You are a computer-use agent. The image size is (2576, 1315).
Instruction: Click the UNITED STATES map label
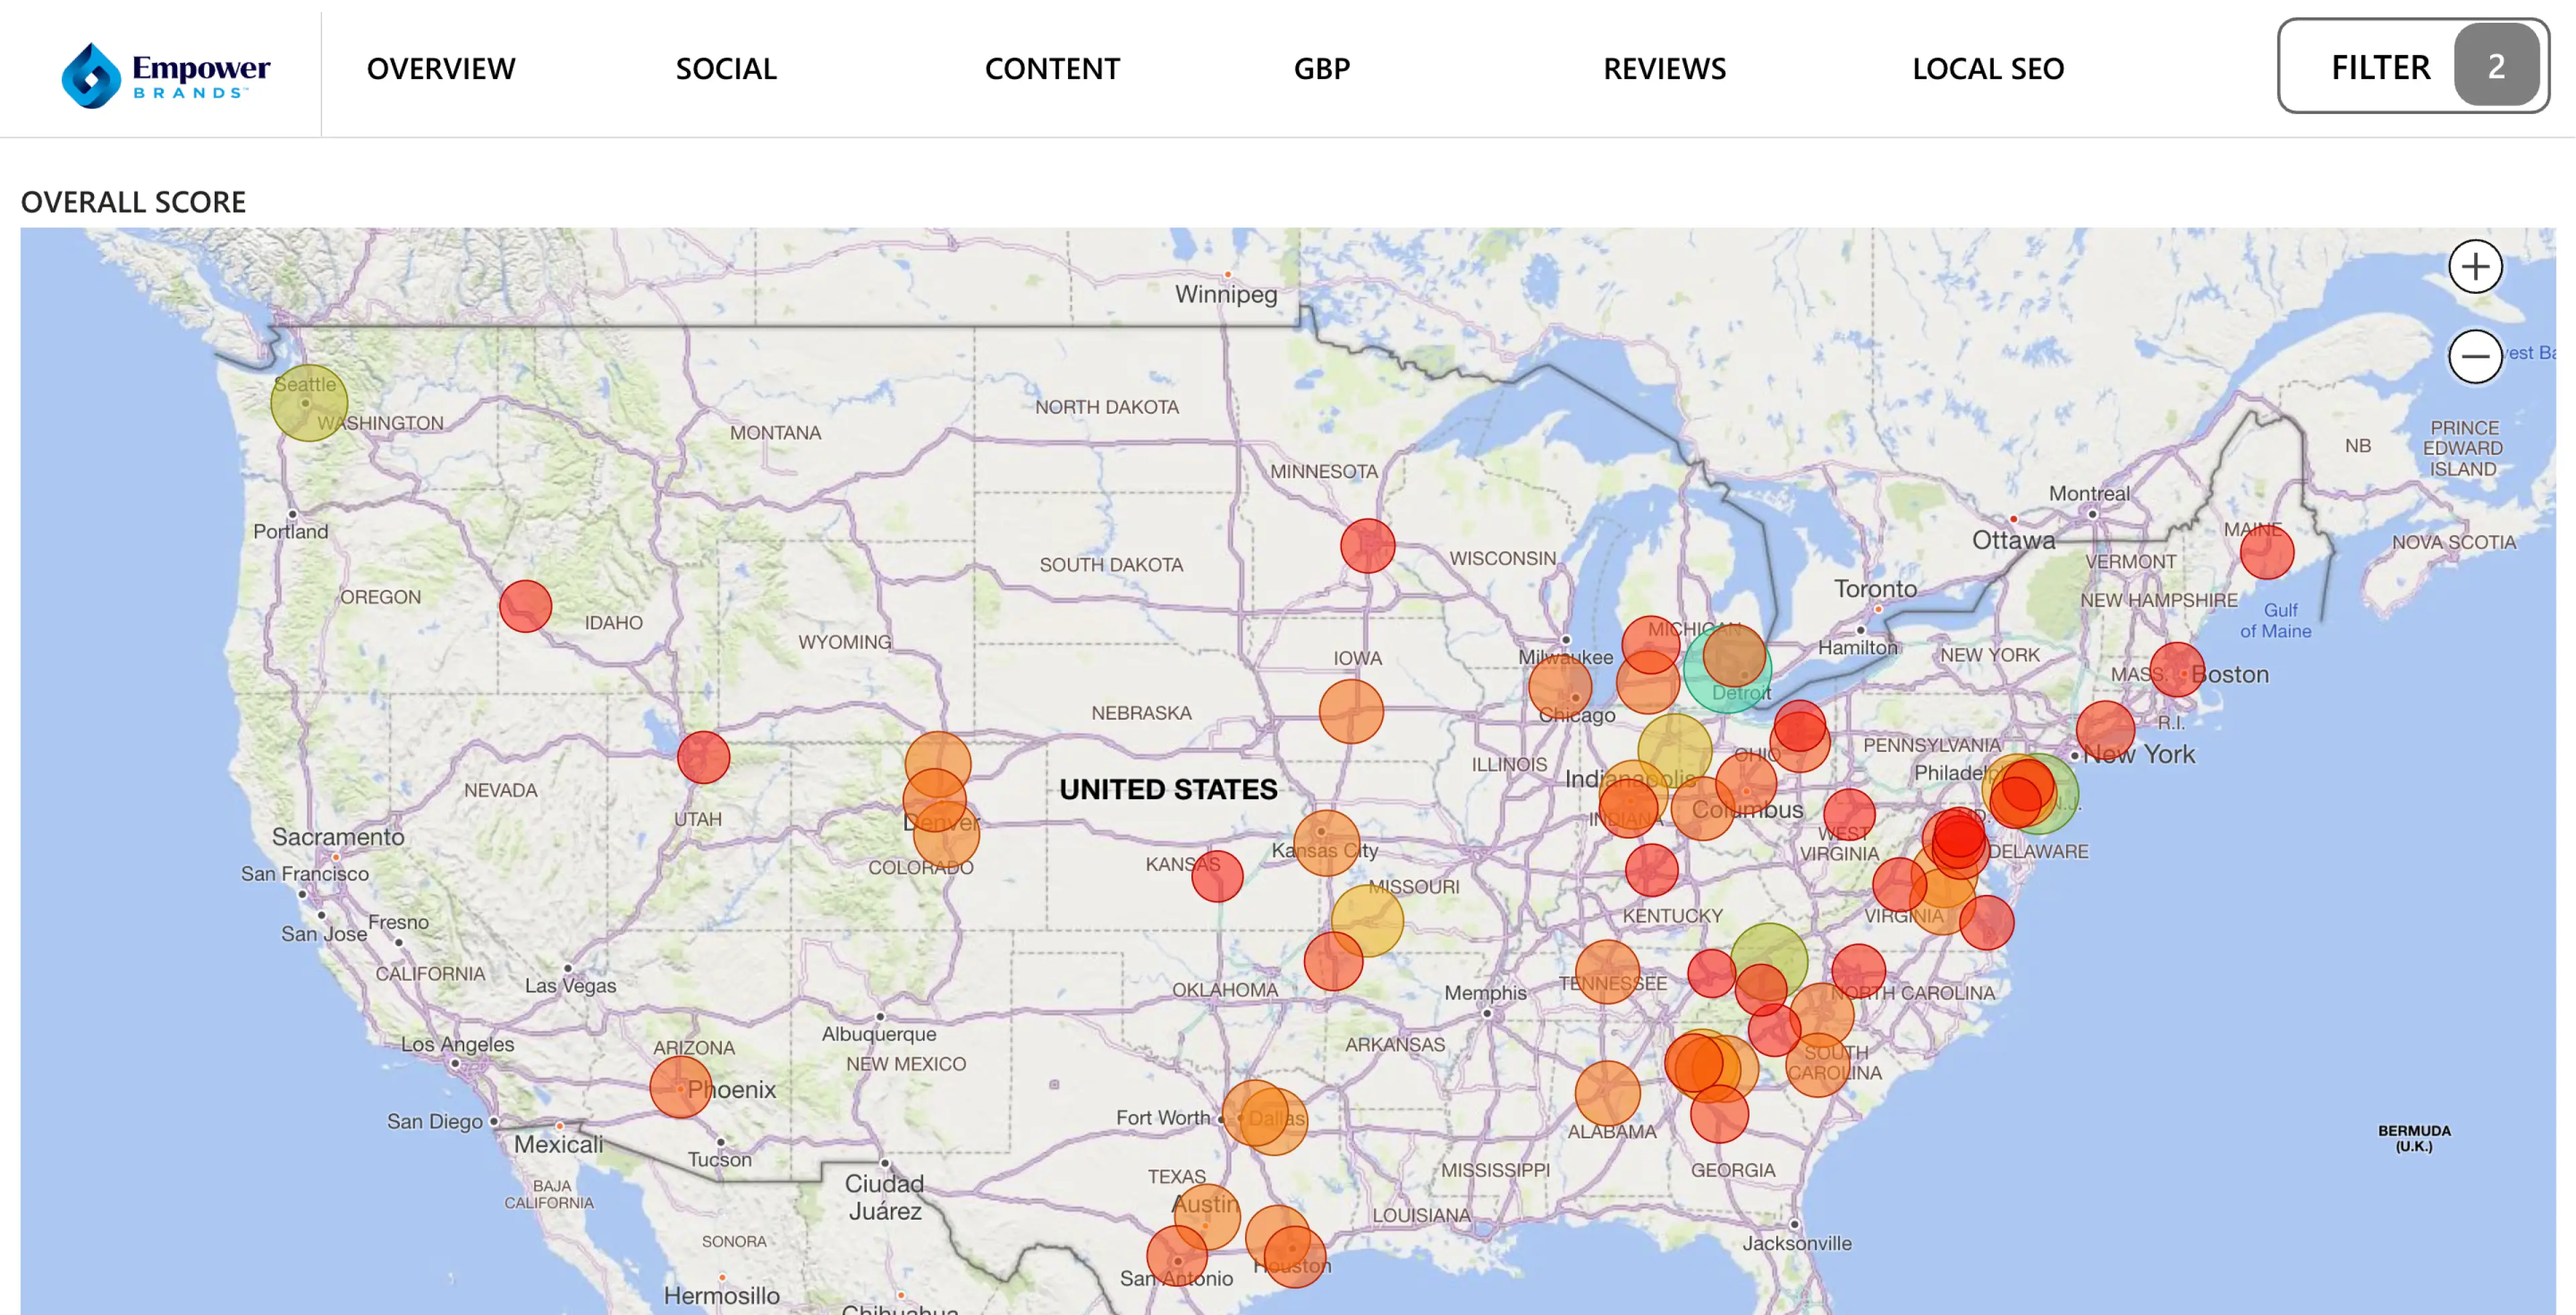[1168, 789]
